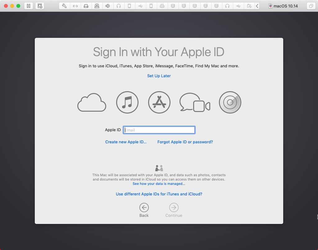Click Forgot Apple ID or password
Screen dimensions: 318x250
[x=185, y=142]
